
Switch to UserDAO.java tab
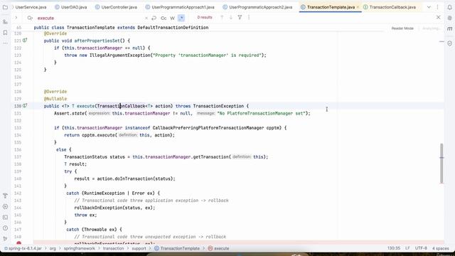[71, 7]
